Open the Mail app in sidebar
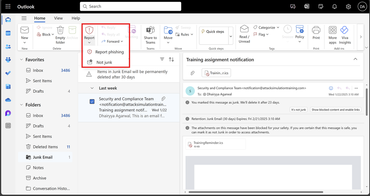Image resolution: width=370 pixels, height=196 pixels. pos(8,20)
